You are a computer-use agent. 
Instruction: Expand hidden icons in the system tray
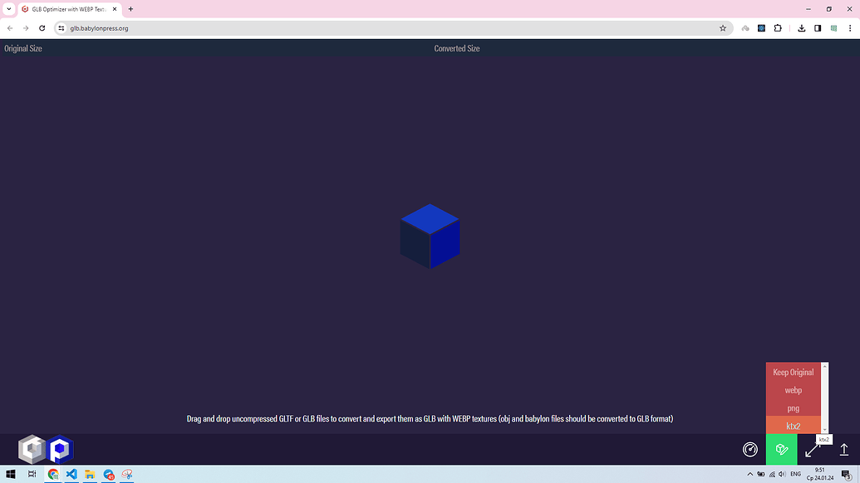(x=749, y=475)
